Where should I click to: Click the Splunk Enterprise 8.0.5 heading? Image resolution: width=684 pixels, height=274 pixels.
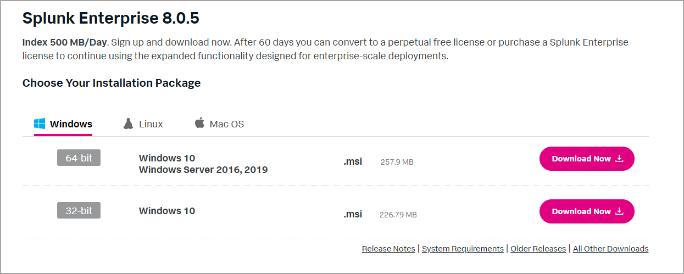111,18
